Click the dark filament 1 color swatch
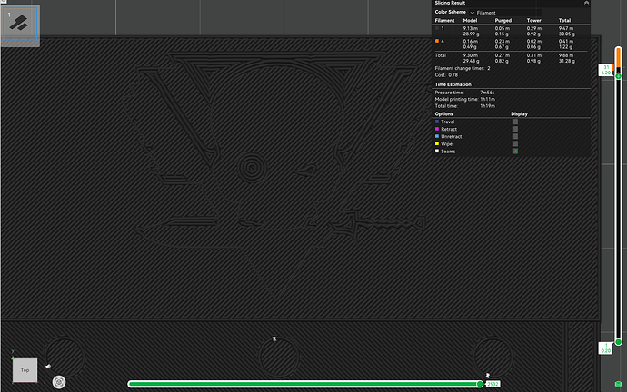 437,28
